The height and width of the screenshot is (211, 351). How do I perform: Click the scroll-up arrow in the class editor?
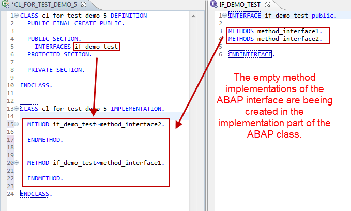click(194, 16)
